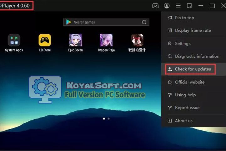Click the Search games input field
This screenshot has height=151, width=226.
pyautogui.click(x=106, y=22)
